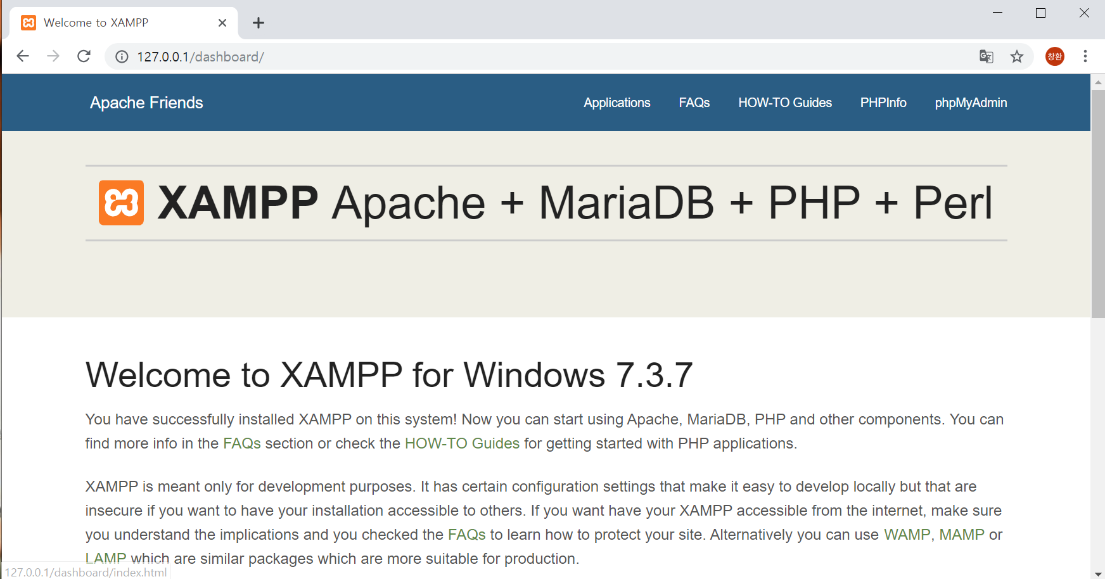Viewport: 1105px width, 579px height.
Task: Follow the FAQs link in the first paragraph
Action: click(x=242, y=443)
